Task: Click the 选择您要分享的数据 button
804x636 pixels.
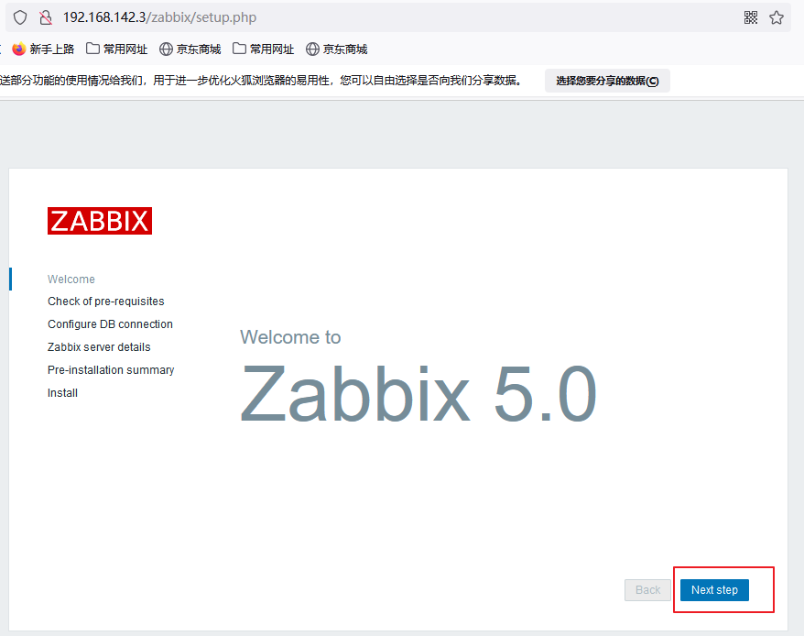Action: [x=607, y=81]
